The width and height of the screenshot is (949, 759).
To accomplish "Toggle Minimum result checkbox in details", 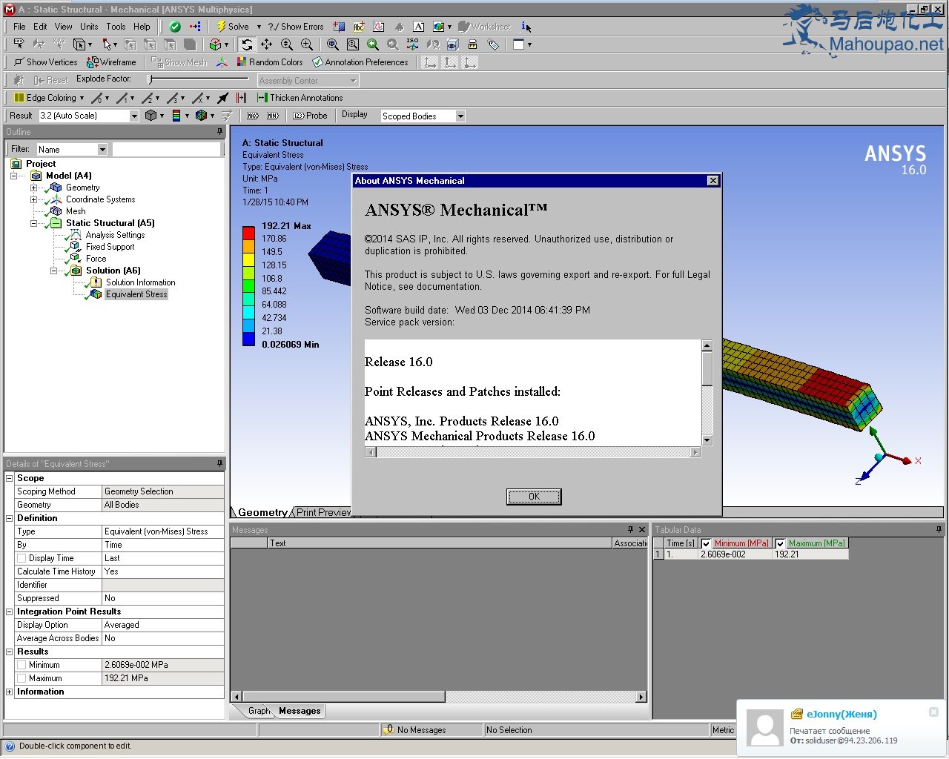I will (22, 665).
